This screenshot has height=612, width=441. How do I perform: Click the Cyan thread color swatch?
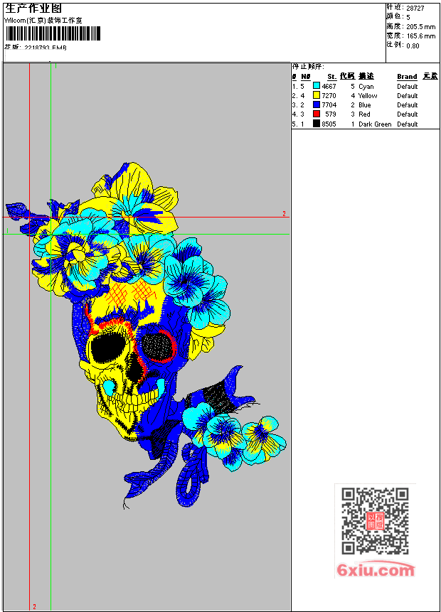tap(317, 86)
